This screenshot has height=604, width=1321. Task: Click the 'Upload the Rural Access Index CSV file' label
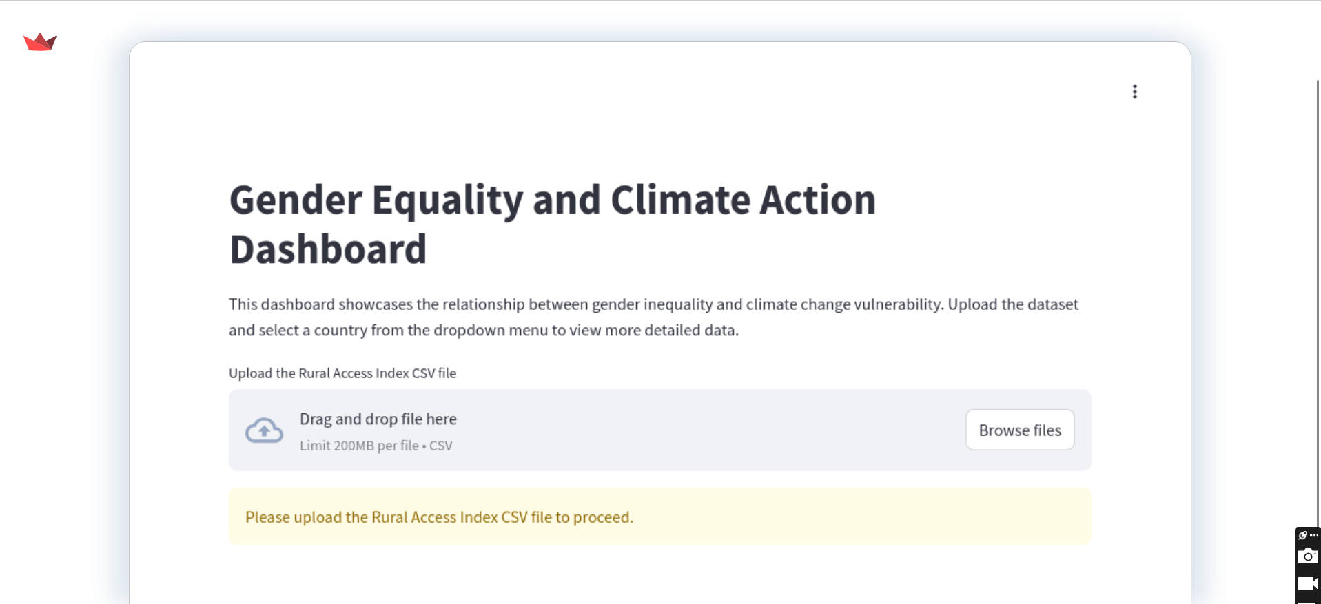point(342,373)
